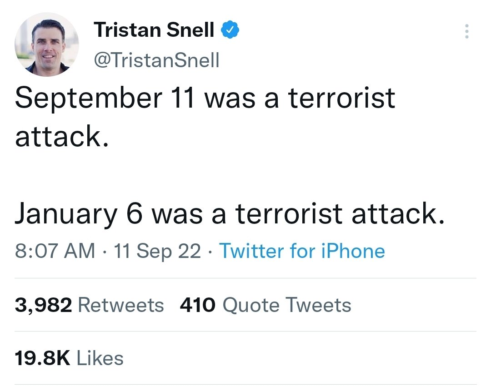Select the 8:07 AM timestamp
Image resolution: width=491 pixels, height=386 pixels.
(x=55, y=251)
